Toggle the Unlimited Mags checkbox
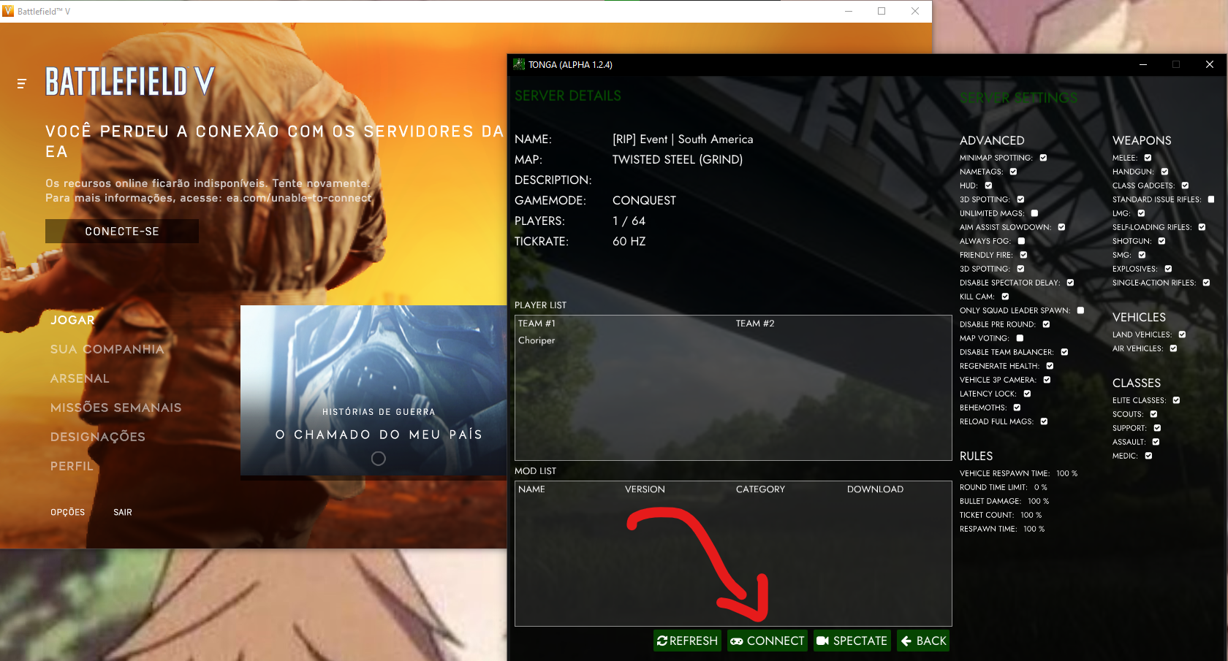The image size is (1228, 661). [1034, 213]
